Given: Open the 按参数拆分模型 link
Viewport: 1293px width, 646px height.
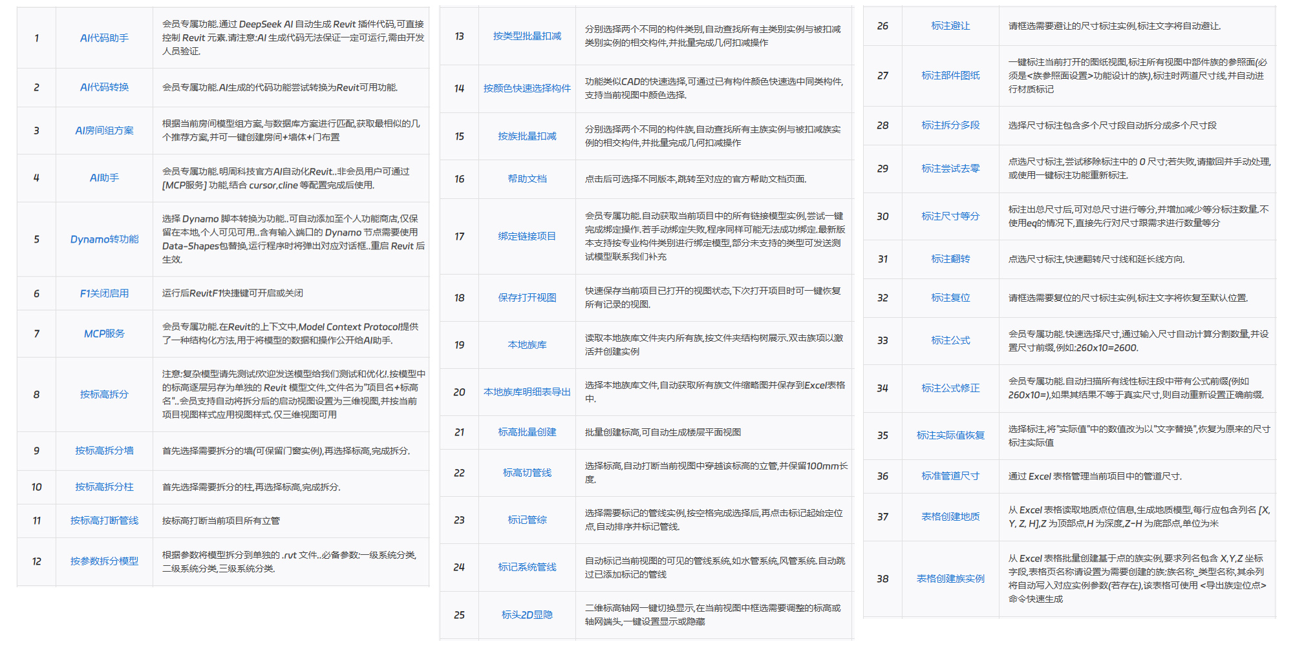Looking at the screenshot, I should click(x=104, y=561).
